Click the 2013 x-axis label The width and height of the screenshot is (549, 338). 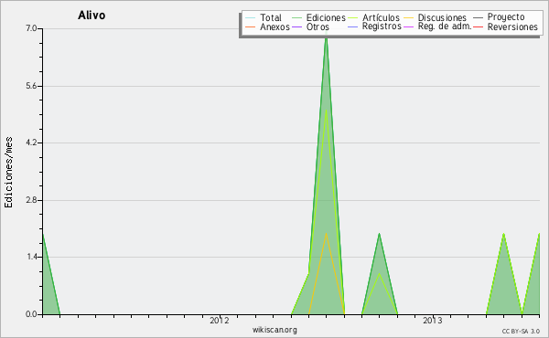[432, 320]
